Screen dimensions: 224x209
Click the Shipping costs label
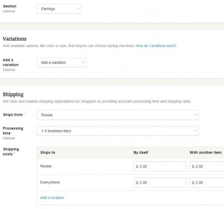coord(11,152)
